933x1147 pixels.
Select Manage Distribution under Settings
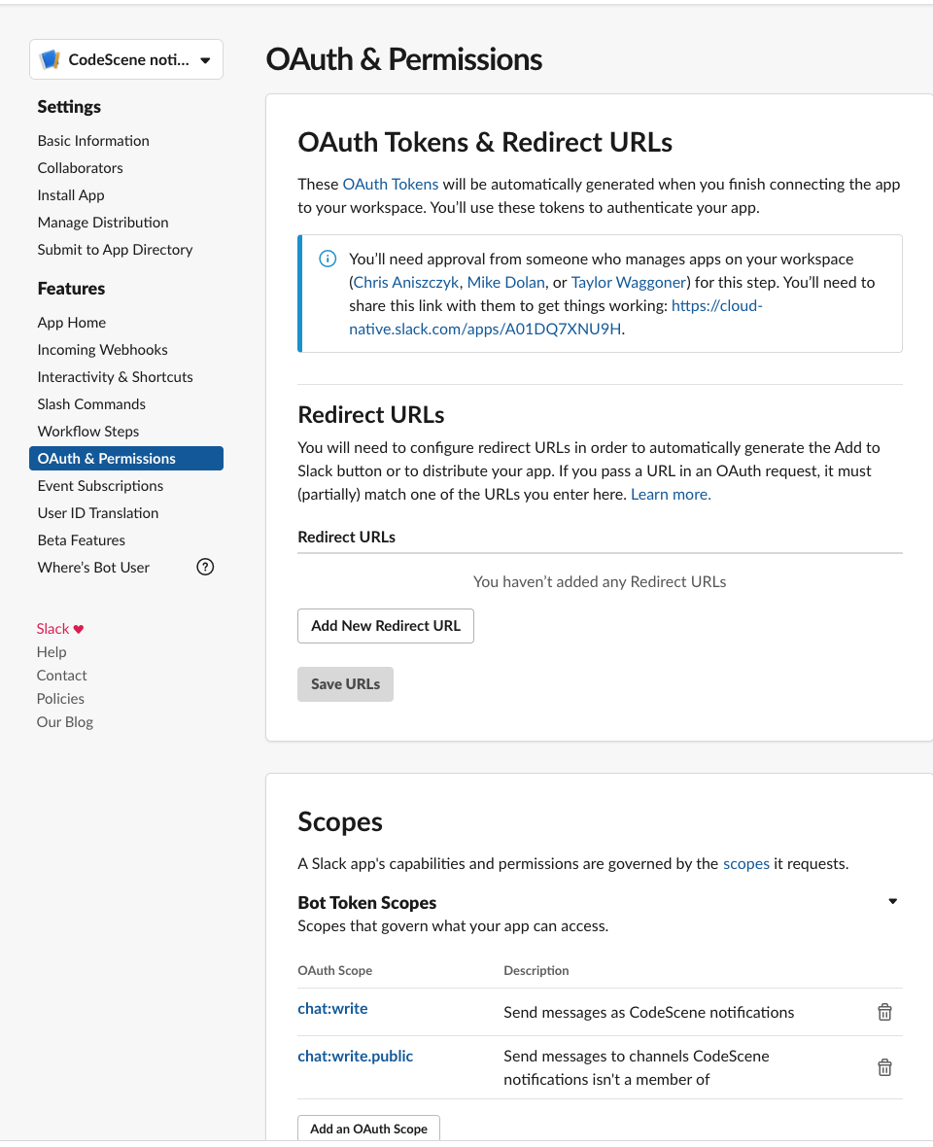pos(103,222)
